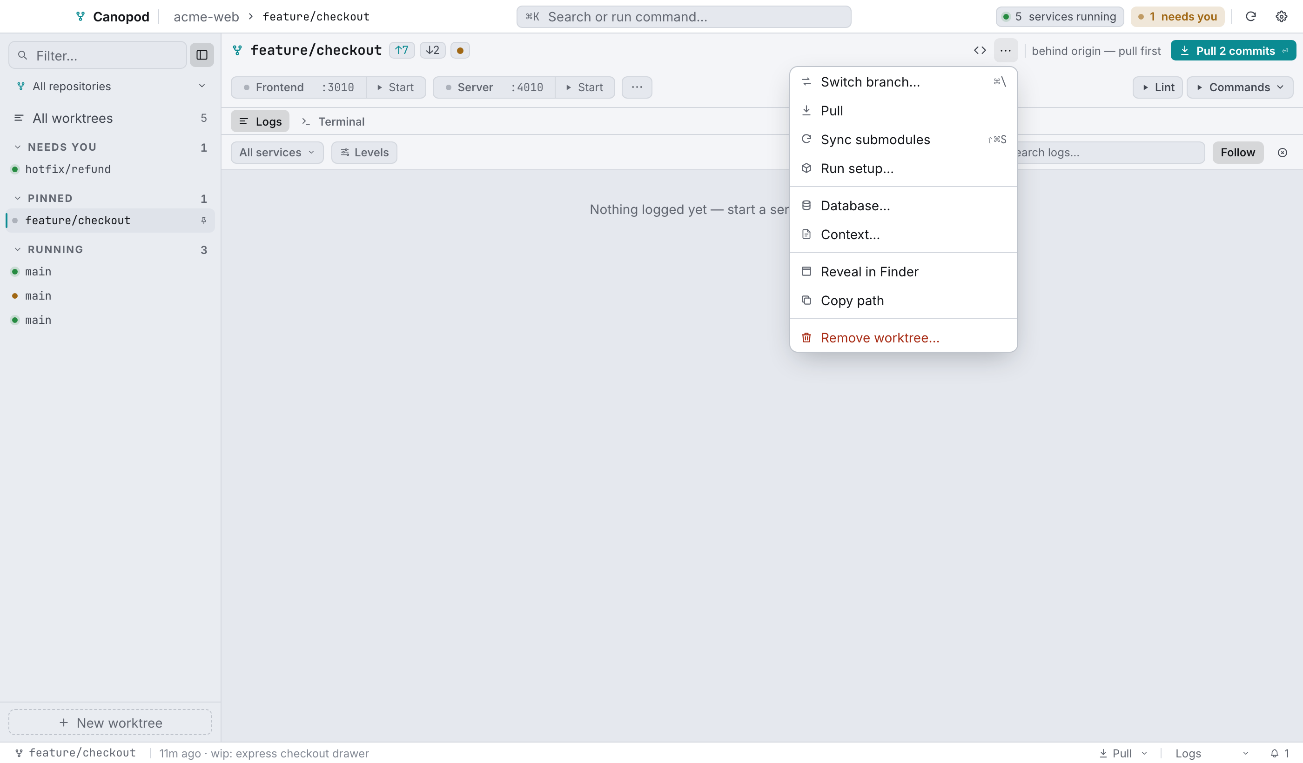The height and width of the screenshot is (763, 1303).
Task: Focus the Search or run command box
Action: point(684,17)
